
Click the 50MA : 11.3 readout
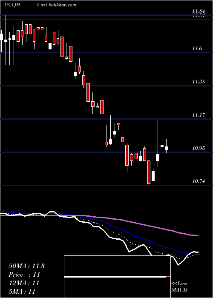pos(26,266)
